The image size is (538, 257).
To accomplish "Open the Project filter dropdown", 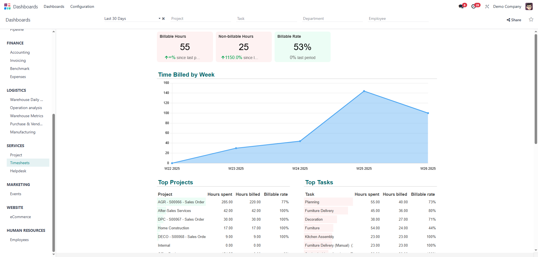I will point(201,19).
